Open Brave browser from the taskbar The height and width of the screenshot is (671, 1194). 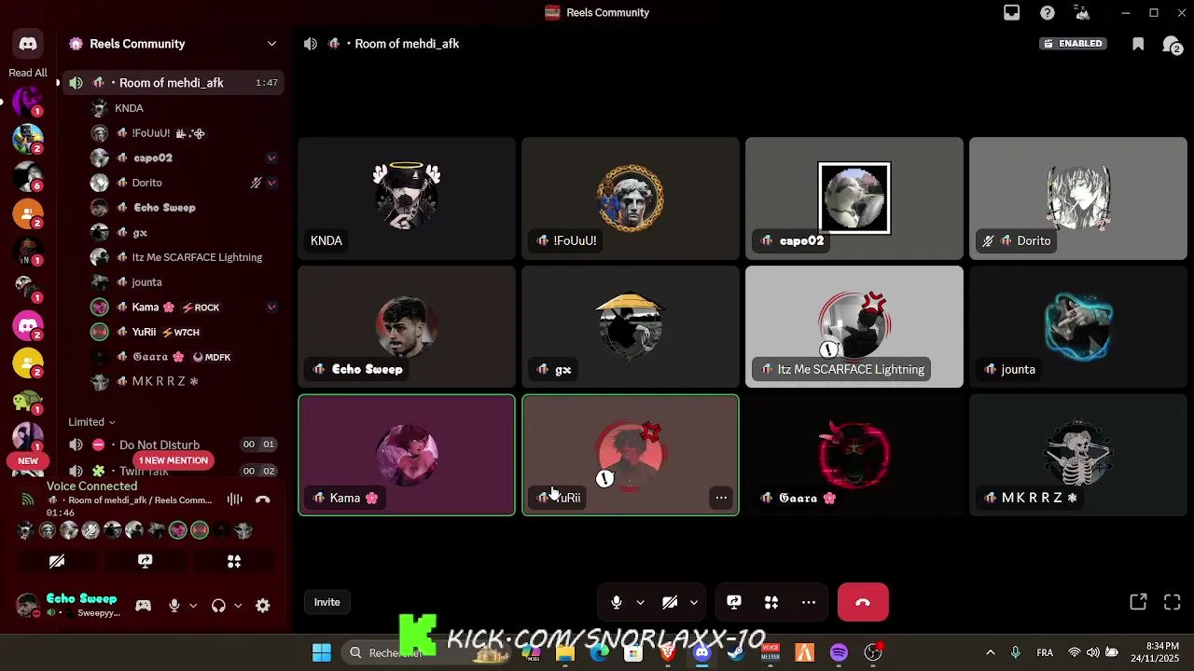[667, 652]
